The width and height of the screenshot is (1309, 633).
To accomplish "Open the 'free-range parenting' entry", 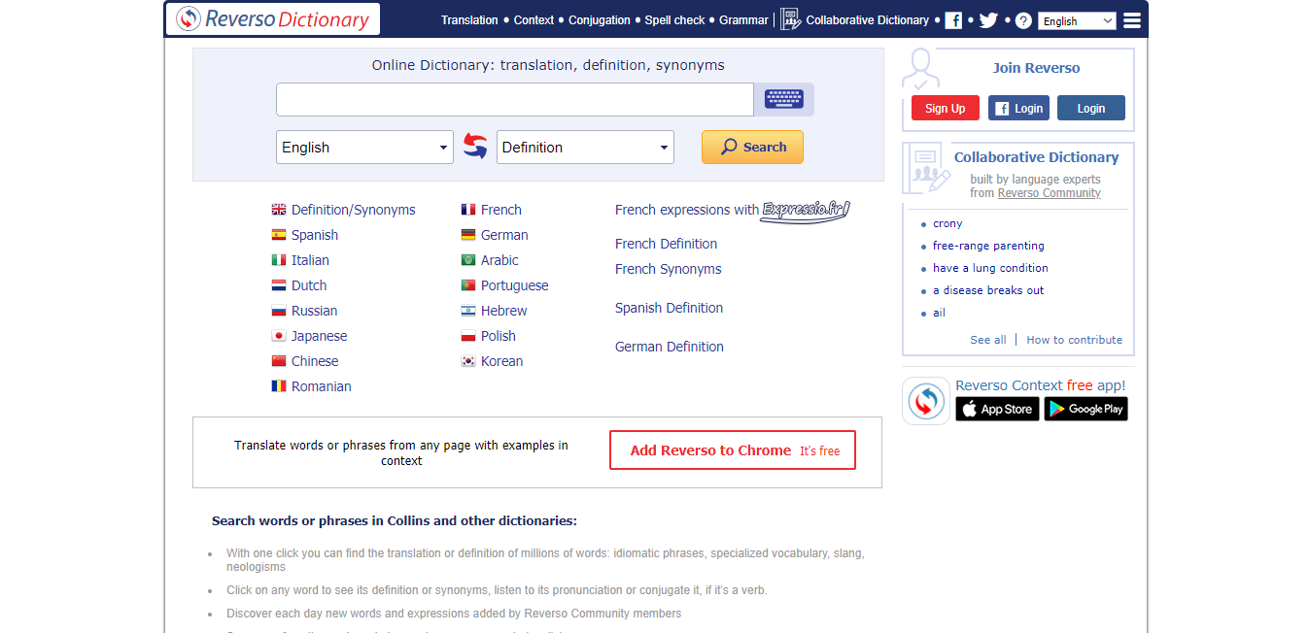I will click(x=988, y=246).
